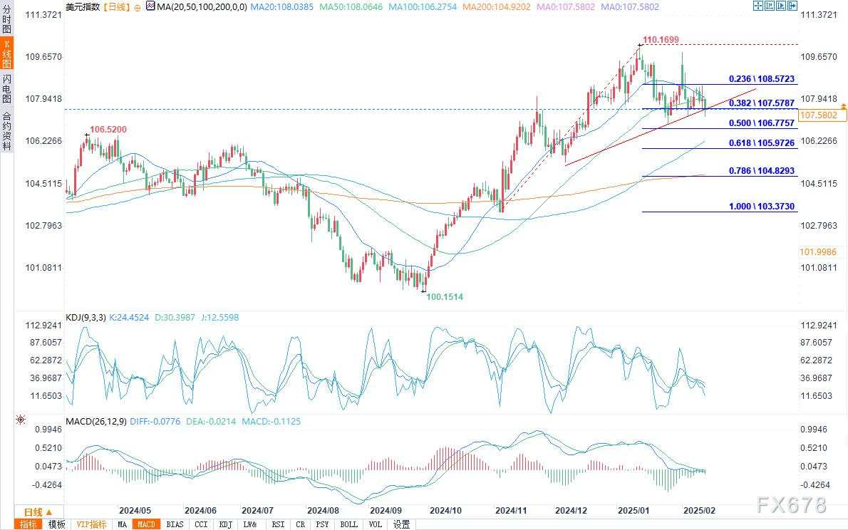Open the 日线 period dropdown at bottom left
Image resolution: width=848 pixels, height=530 pixels.
pyautogui.click(x=38, y=511)
